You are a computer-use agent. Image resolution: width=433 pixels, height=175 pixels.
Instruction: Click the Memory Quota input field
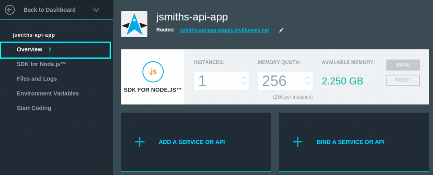point(285,81)
